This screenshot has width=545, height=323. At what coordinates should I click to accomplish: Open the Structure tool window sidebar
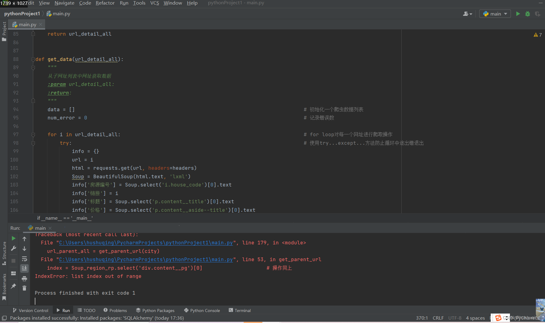[4, 253]
